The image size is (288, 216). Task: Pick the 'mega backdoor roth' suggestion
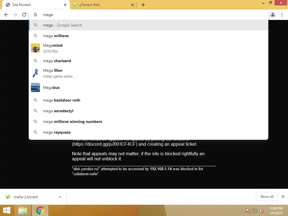148,100
